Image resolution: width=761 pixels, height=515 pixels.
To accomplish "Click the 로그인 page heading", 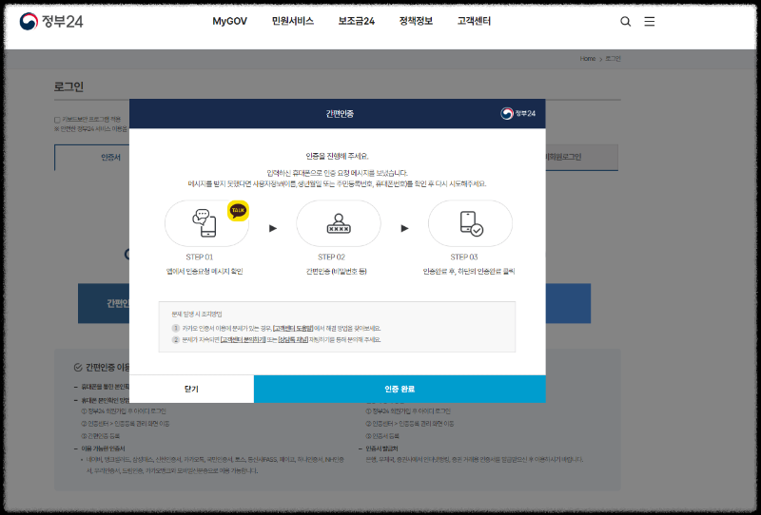I will (x=68, y=86).
